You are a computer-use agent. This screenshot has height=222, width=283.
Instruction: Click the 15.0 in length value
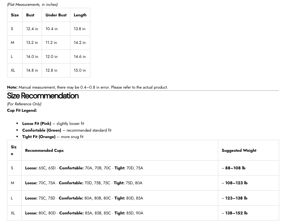tap(80, 70)
